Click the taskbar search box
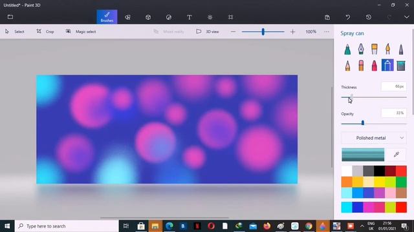Screen dimensions: 414x232 [x=67, y=226]
